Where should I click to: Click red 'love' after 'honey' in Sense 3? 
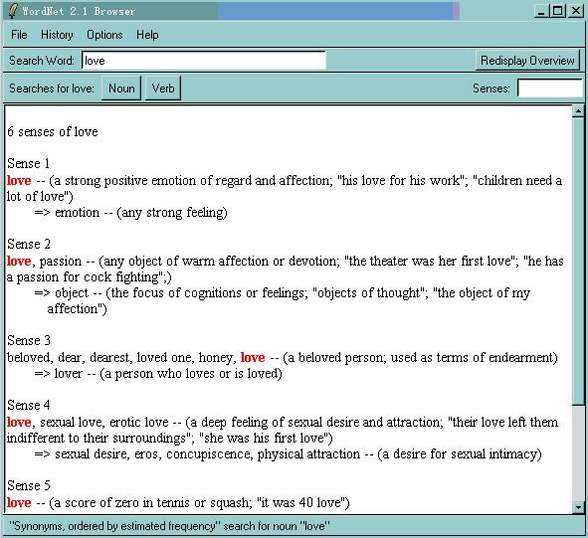(x=253, y=358)
